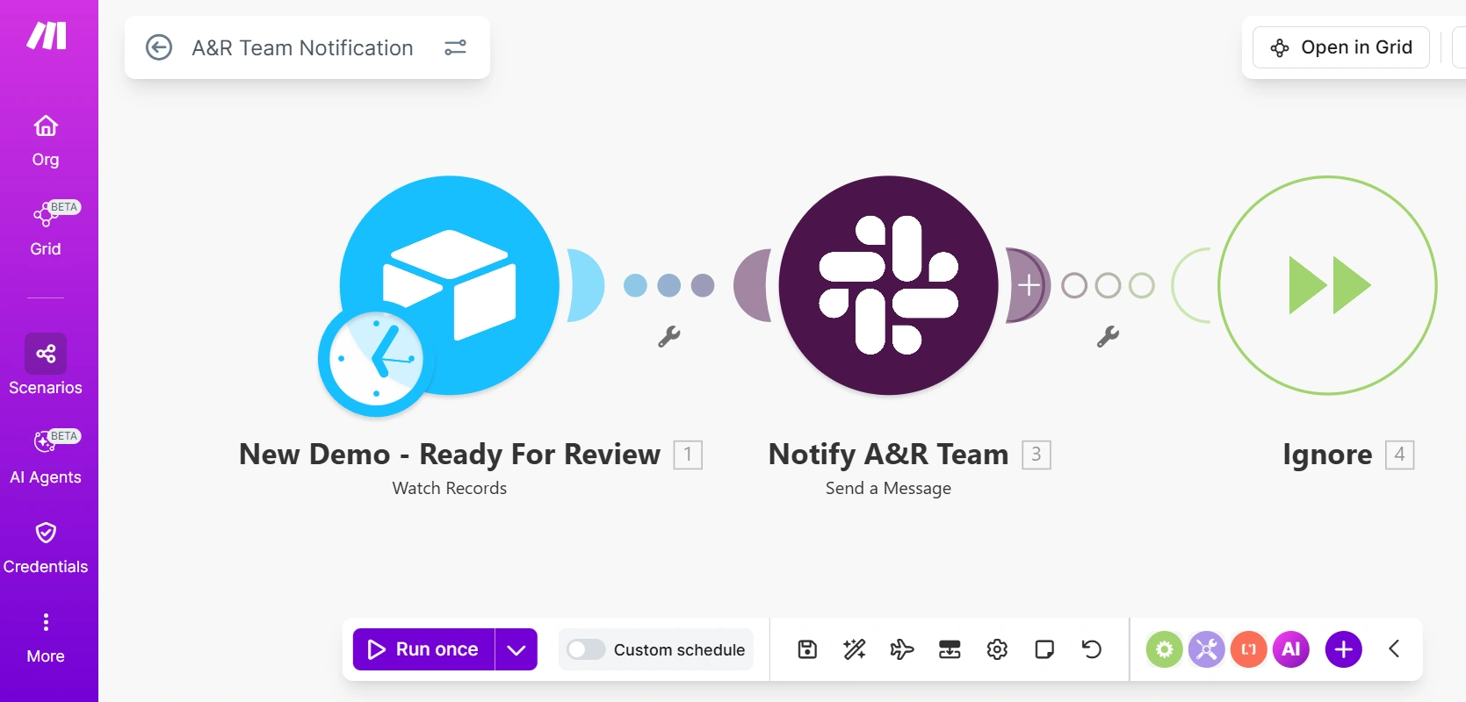The height and width of the screenshot is (702, 1466).
Task: Open the Org home page
Action: coord(46,140)
